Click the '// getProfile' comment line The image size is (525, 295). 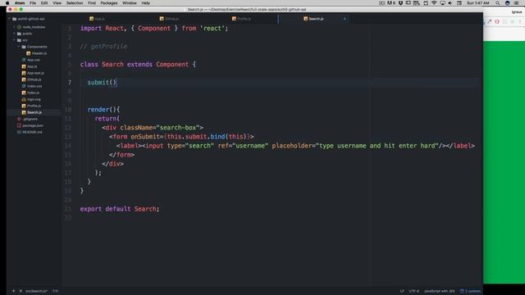click(x=103, y=47)
